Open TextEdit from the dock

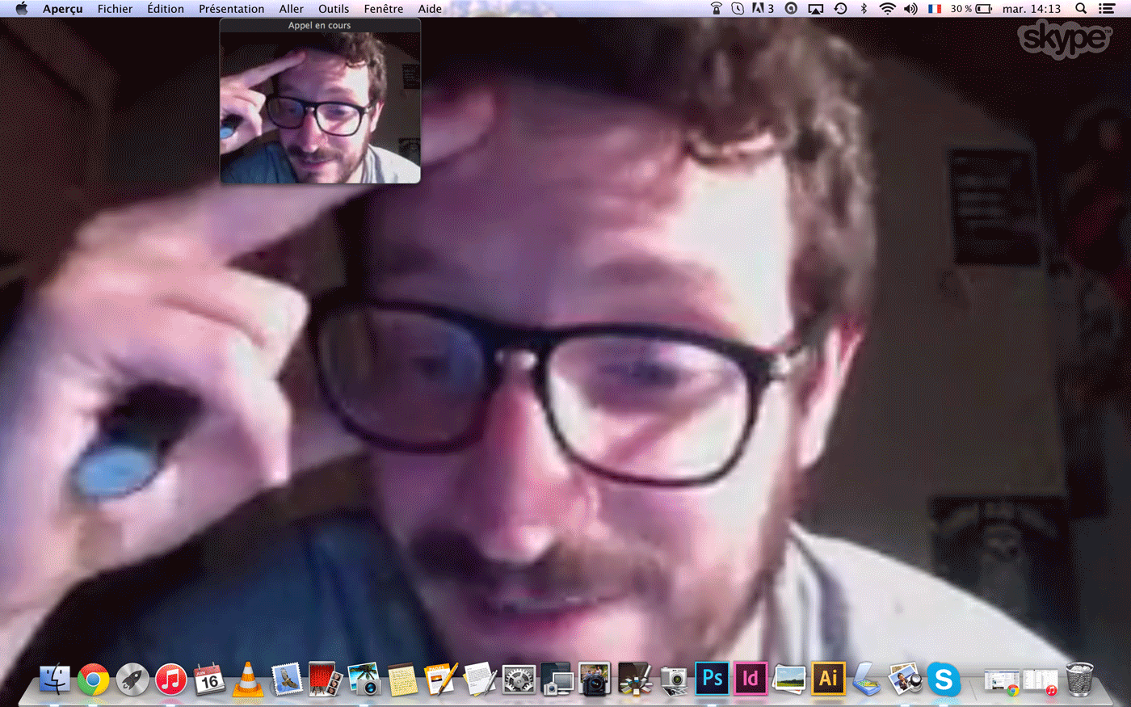(x=480, y=680)
